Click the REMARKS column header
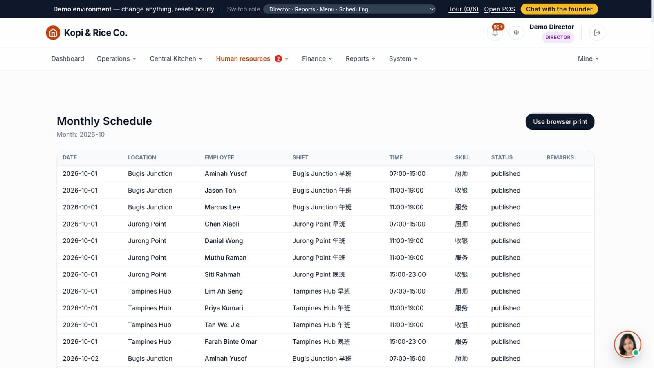Viewport: 654px width, 368px height. click(560, 157)
